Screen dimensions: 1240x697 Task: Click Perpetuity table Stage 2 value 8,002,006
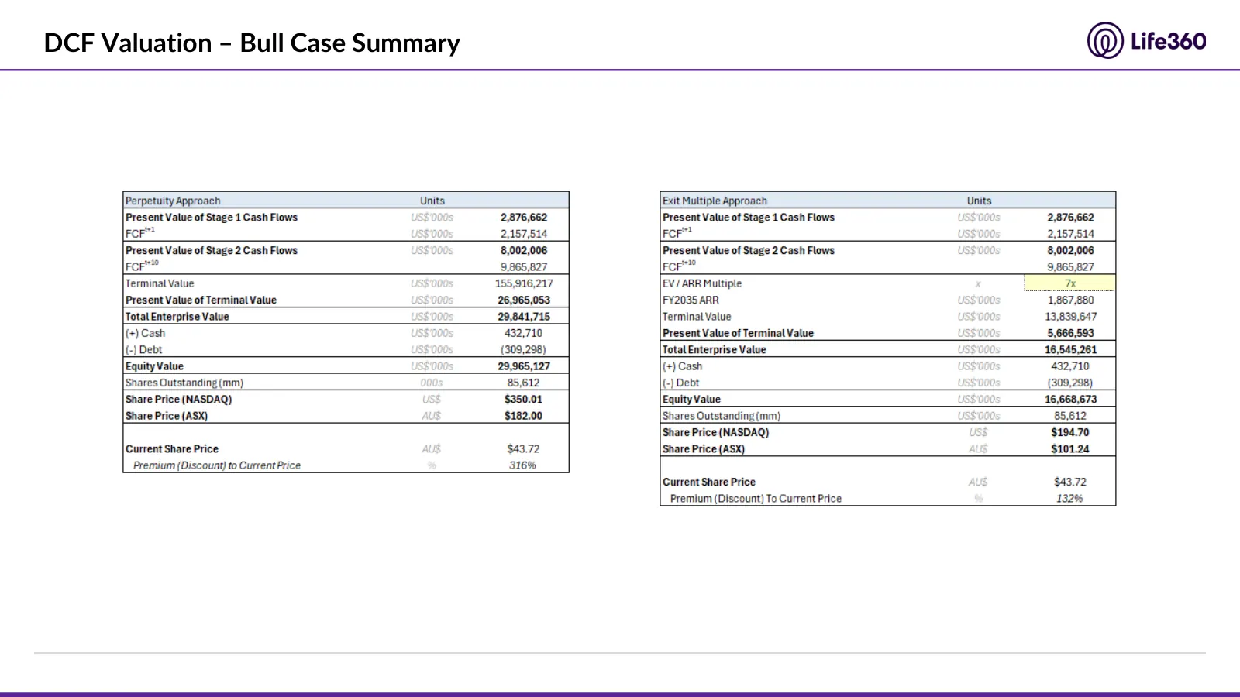[524, 250]
